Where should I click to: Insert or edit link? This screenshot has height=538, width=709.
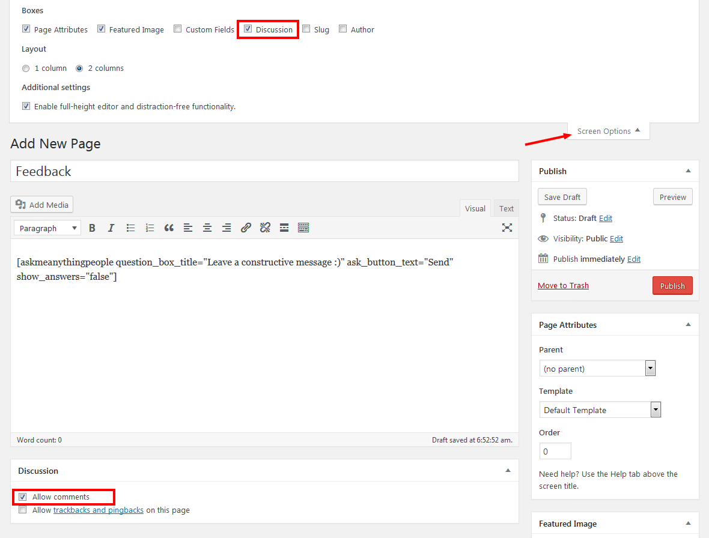pyautogui.click(x=246, y=228)
